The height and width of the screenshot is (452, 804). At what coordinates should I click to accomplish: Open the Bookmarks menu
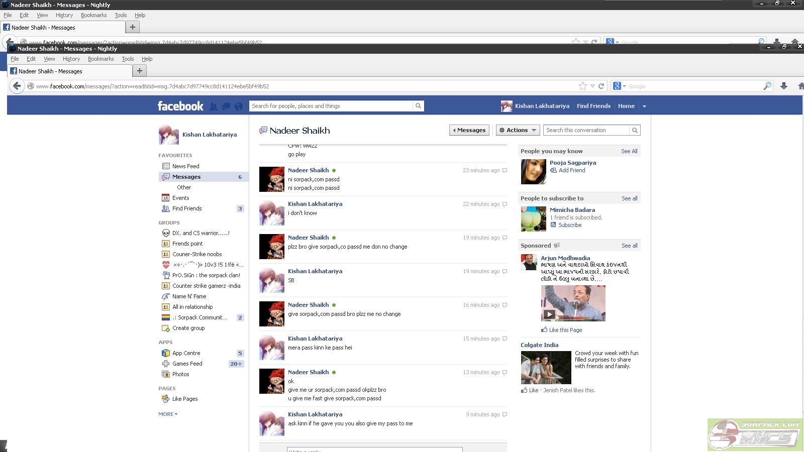tap(100, 59)
